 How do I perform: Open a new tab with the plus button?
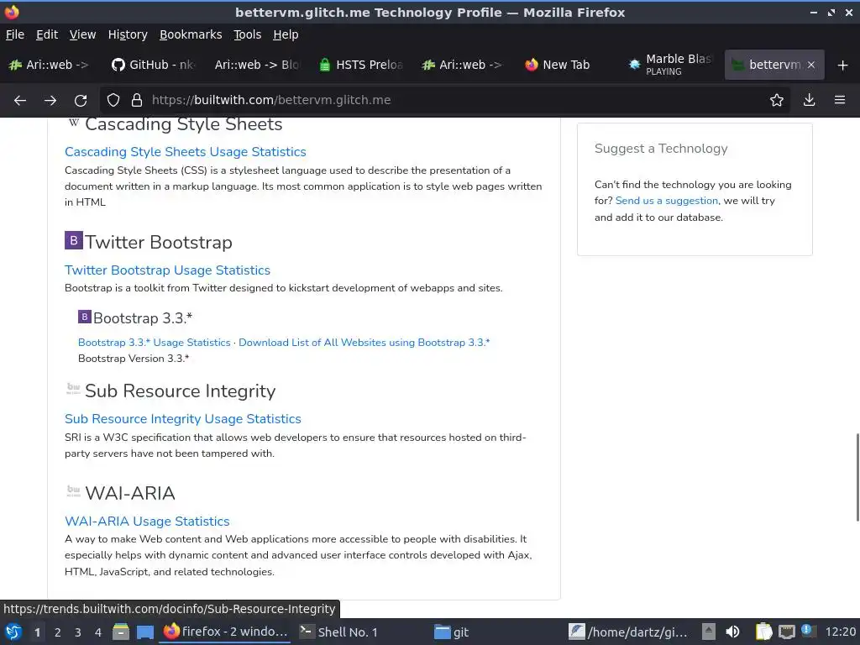click(x=843, y=66)
